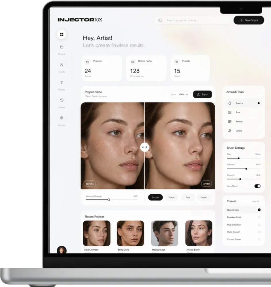Viewport: 271px width, 287px height.
Task: Click the New Project button
Action: 249,20
